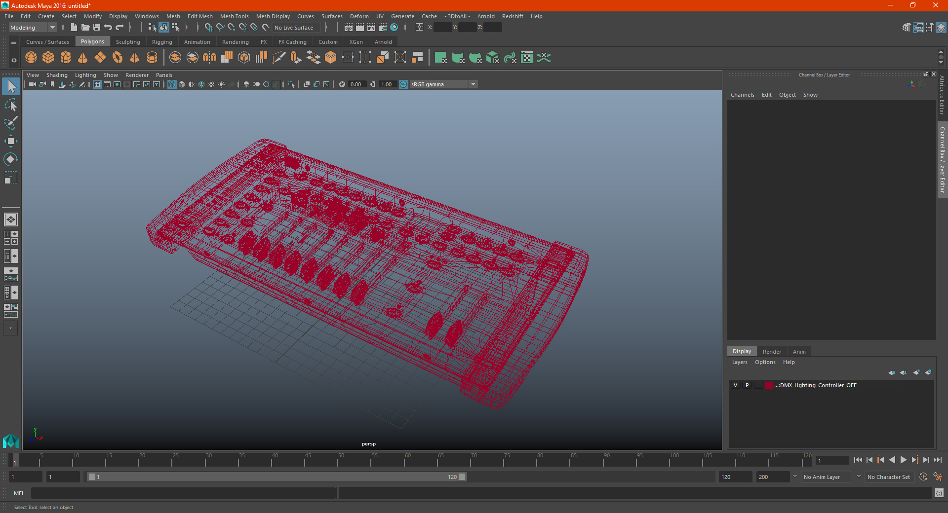This screenshot has width=948, height=513.
Task: Click the Bevel cube shelf icon
Action: [x=331, y=58]
